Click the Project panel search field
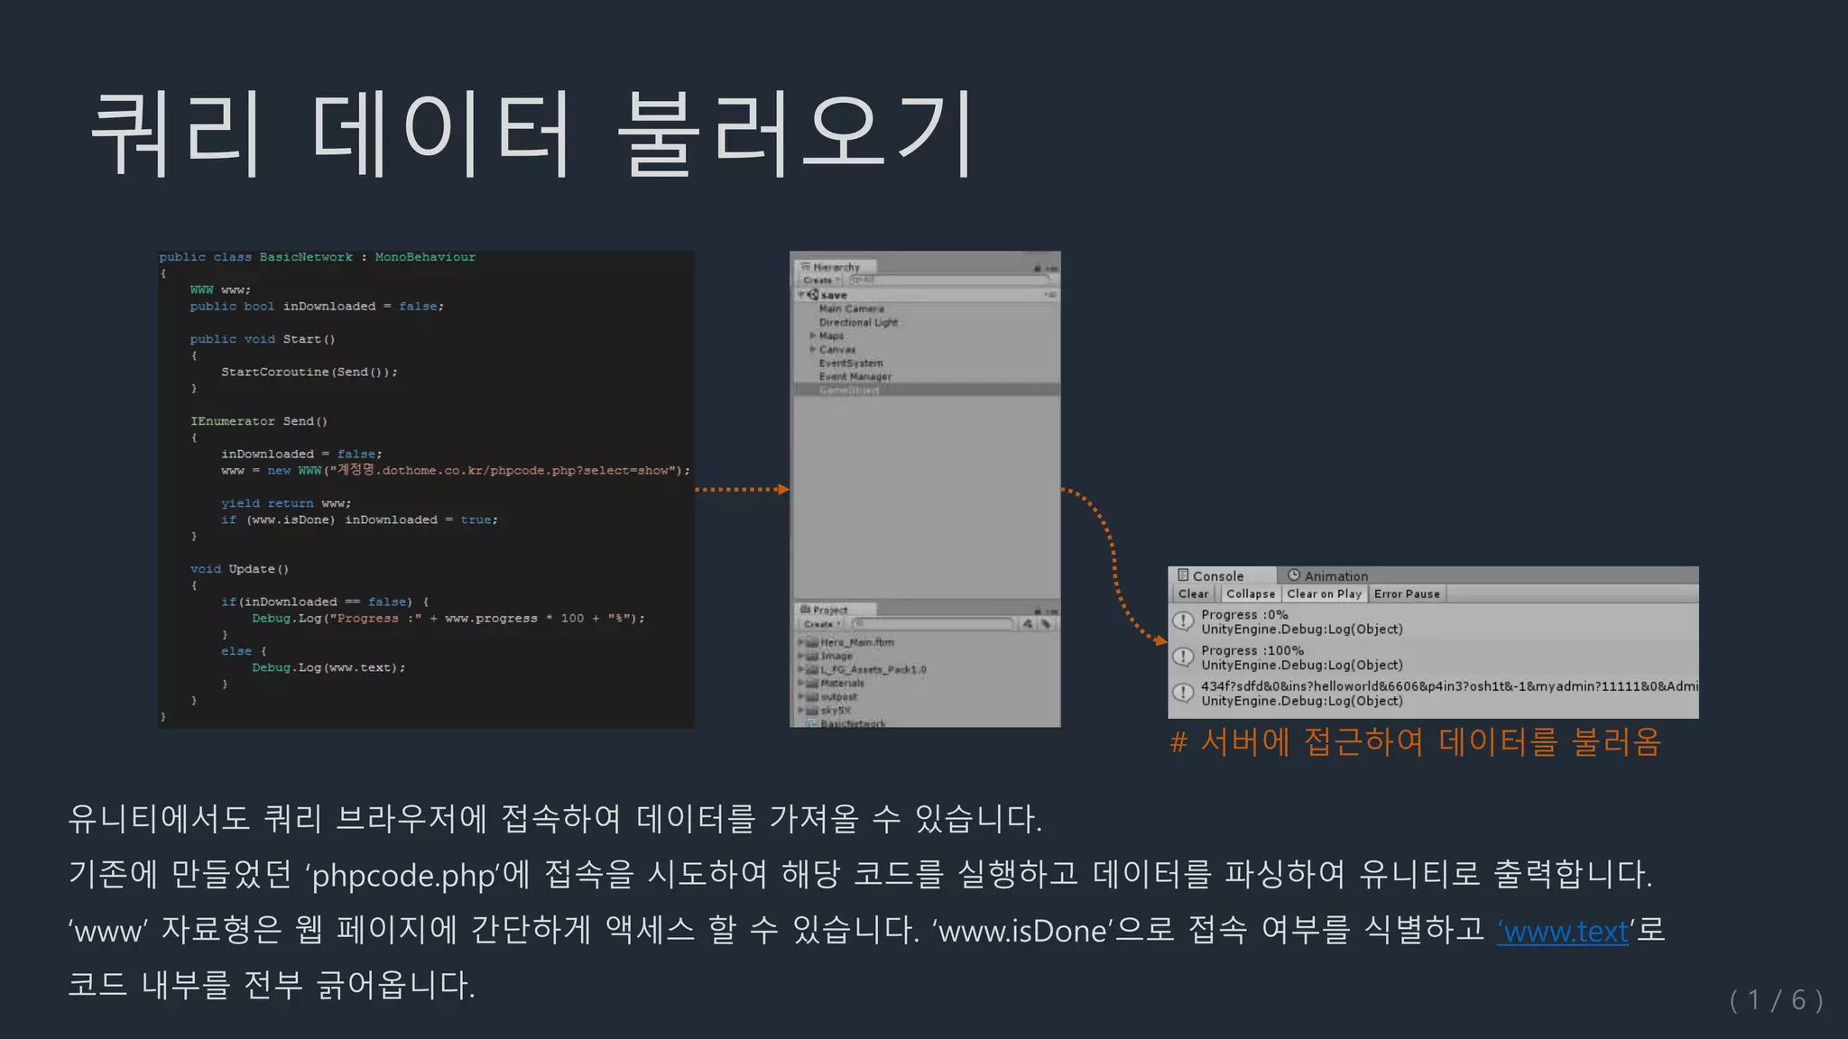The width and height of the screenshot is (1848, 1039). click(934, 624)
